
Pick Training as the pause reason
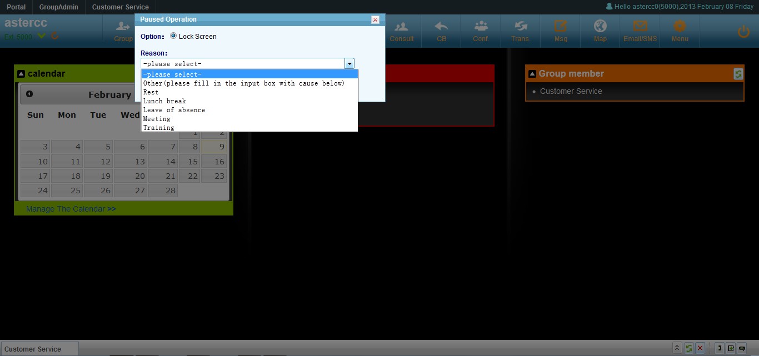158,128
